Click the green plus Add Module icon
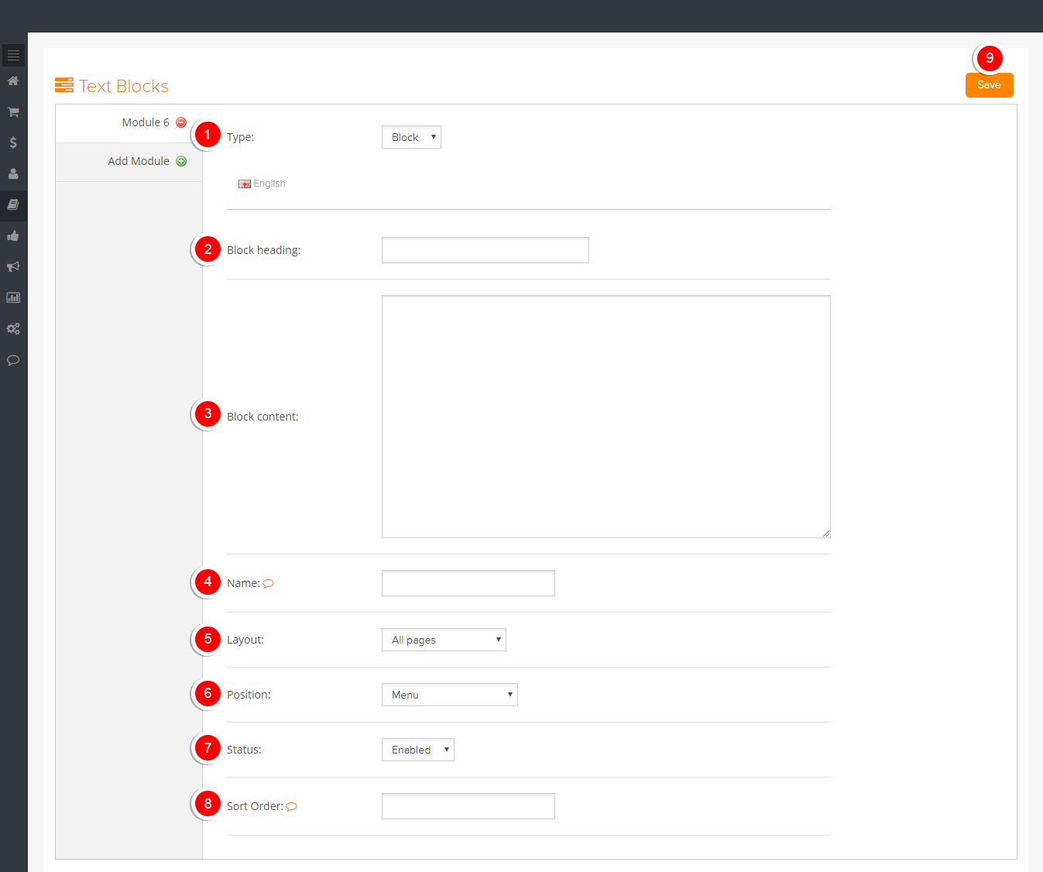 181,161
